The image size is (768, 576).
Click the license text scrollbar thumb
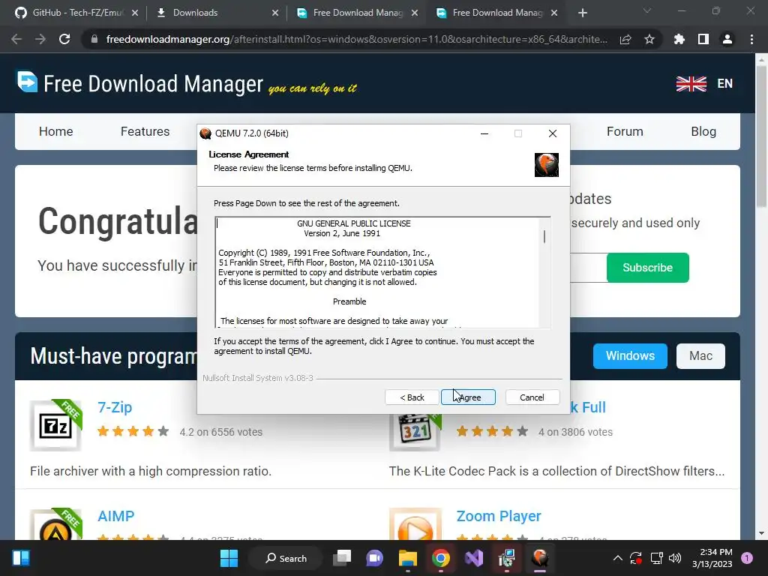tap(544, 236)
